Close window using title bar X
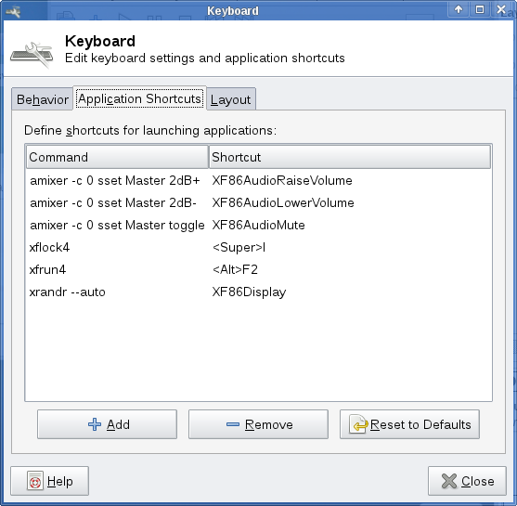 pyautogui.click(x=501, y=9)
